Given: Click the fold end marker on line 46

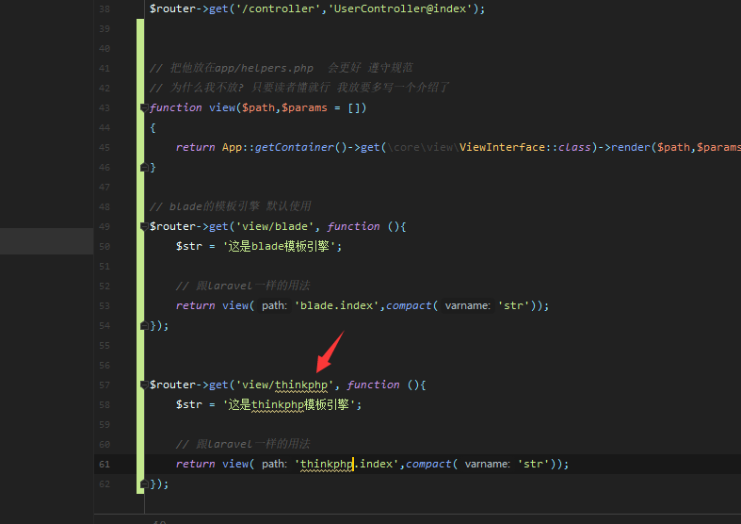Looking at the screenshot, I should coord(144,168).
